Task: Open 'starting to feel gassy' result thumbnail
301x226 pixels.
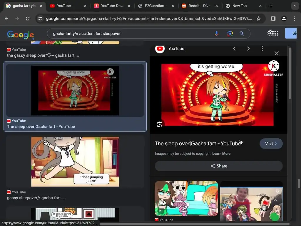Action: [x=75, y=215]
